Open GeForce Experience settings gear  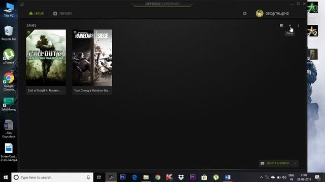pos(245,14)
